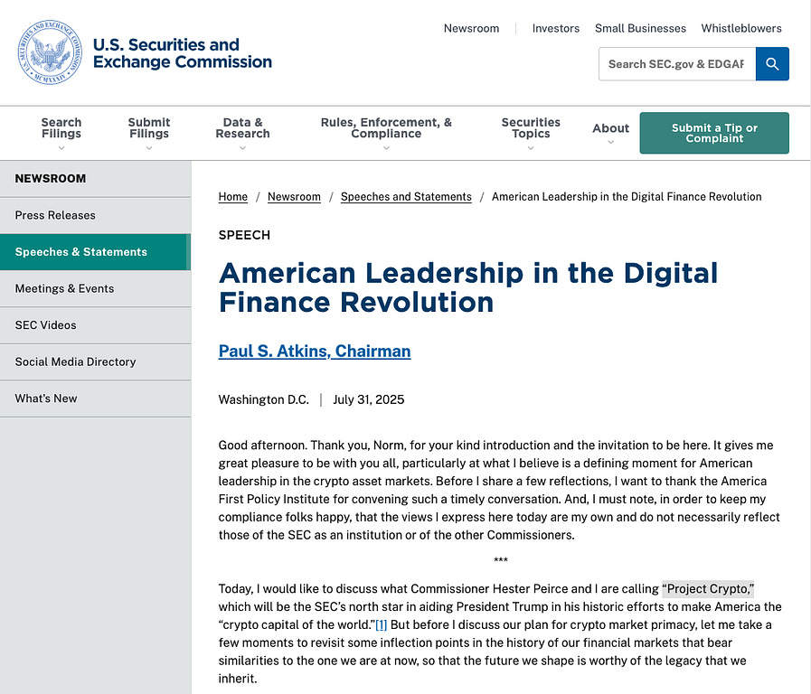
Task: Expand Rules, Enforcement, & Compliance menu
Action: 386,133
